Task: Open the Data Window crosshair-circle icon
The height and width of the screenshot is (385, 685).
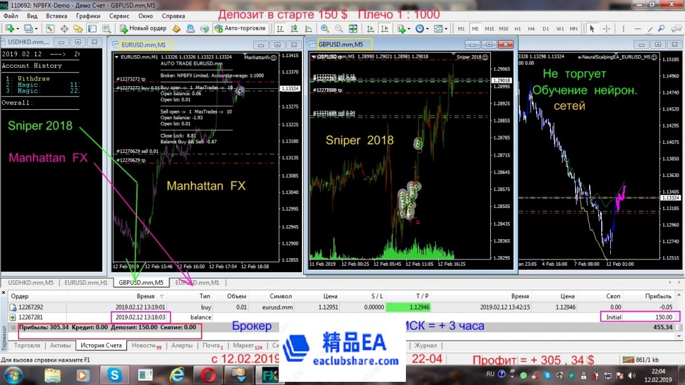Action: pyautogui.click(x=64, y=29)
